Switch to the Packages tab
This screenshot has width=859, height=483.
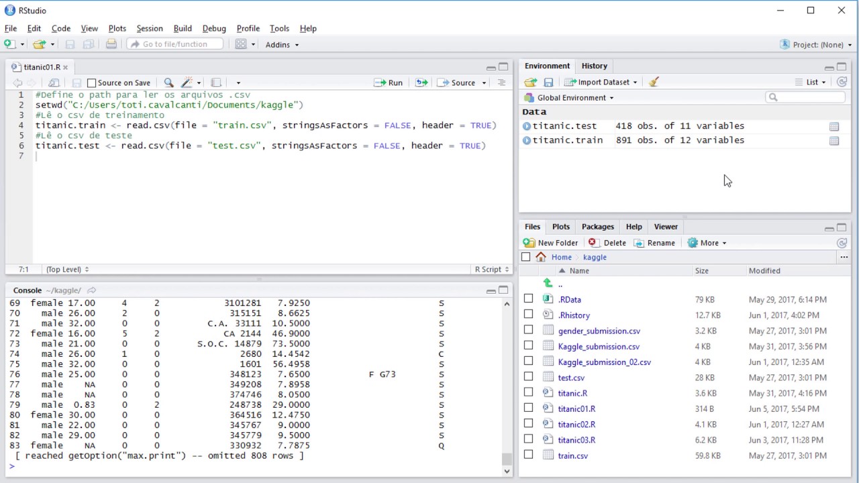pyautogui.click(x=597, y=227)
